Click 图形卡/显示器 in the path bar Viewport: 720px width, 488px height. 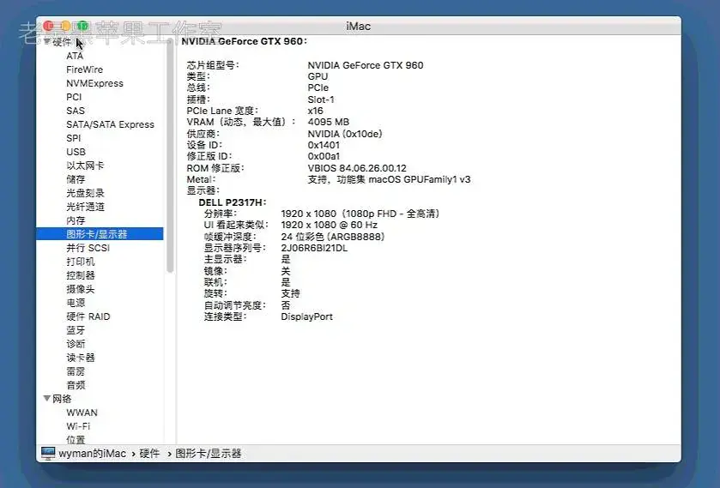[x=208, y=454]
